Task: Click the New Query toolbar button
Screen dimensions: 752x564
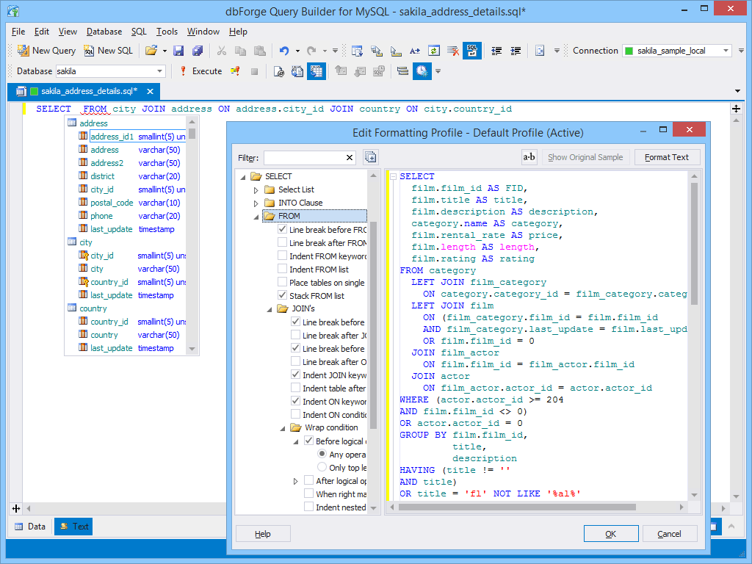Action: tap(46, 51)
